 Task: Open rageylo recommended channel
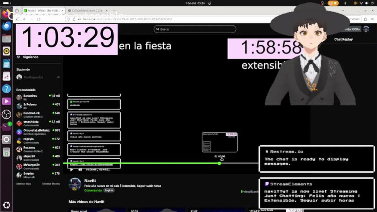point(38,140)
